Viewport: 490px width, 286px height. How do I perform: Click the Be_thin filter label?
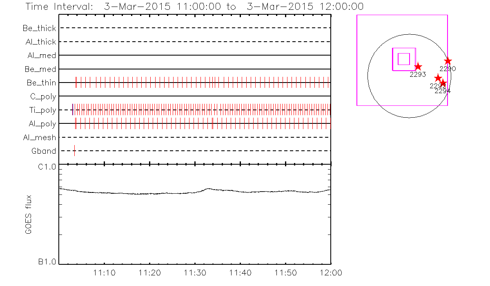41,83
